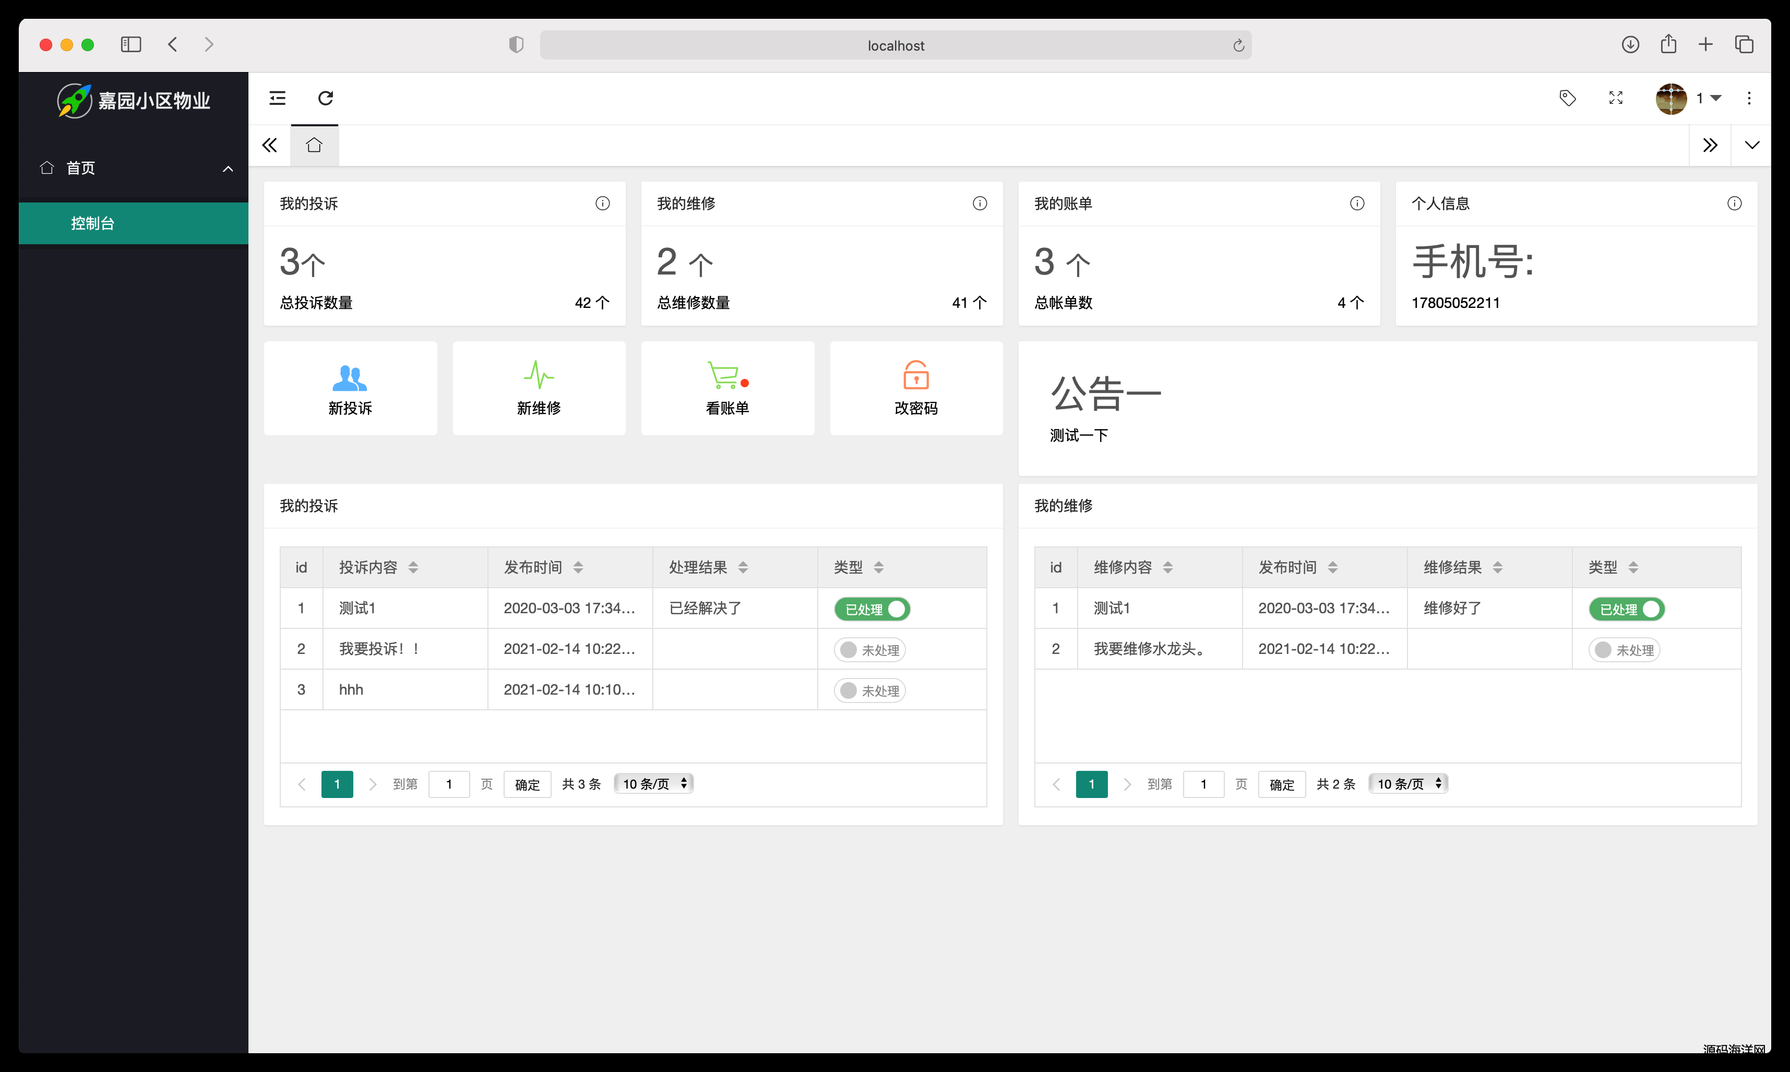Click phone number 17805052211
Viewport: 1790px width, 1072px height.
tap(1455, 303)
